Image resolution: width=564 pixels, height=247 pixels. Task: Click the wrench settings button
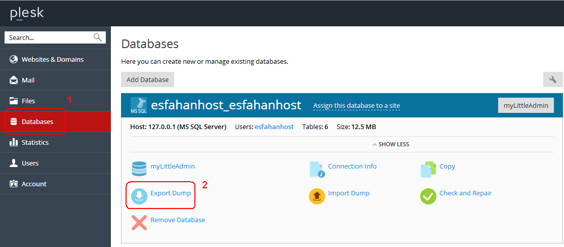(553, 79)
